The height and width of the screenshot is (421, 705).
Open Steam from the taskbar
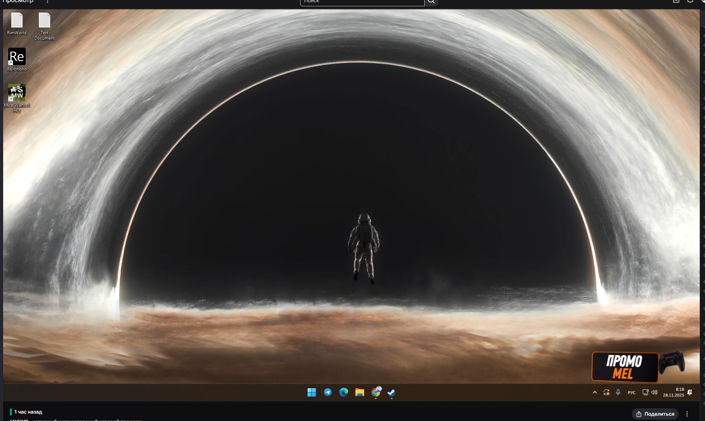click(x=392, y=392)
